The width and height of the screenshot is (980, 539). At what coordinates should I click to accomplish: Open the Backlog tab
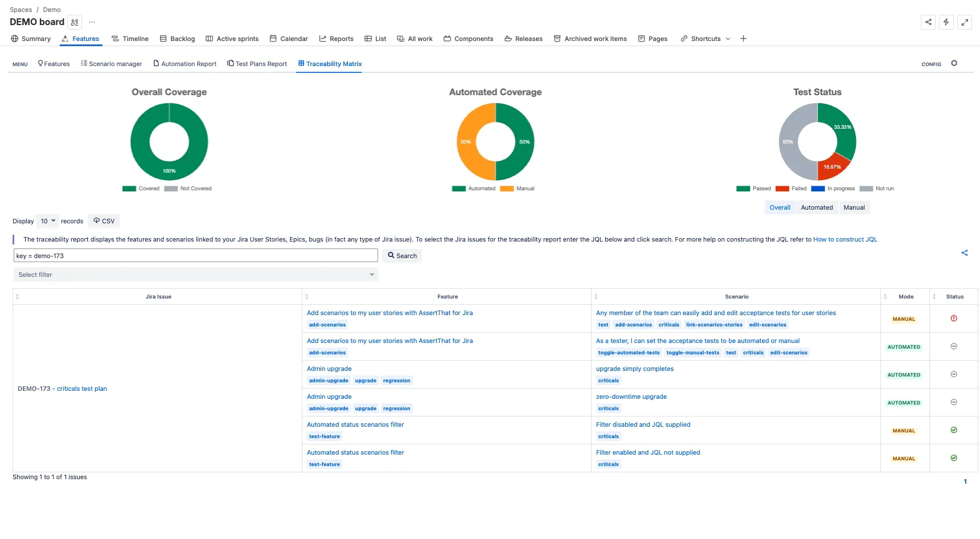pyautogui.click(x=177, y=39)
